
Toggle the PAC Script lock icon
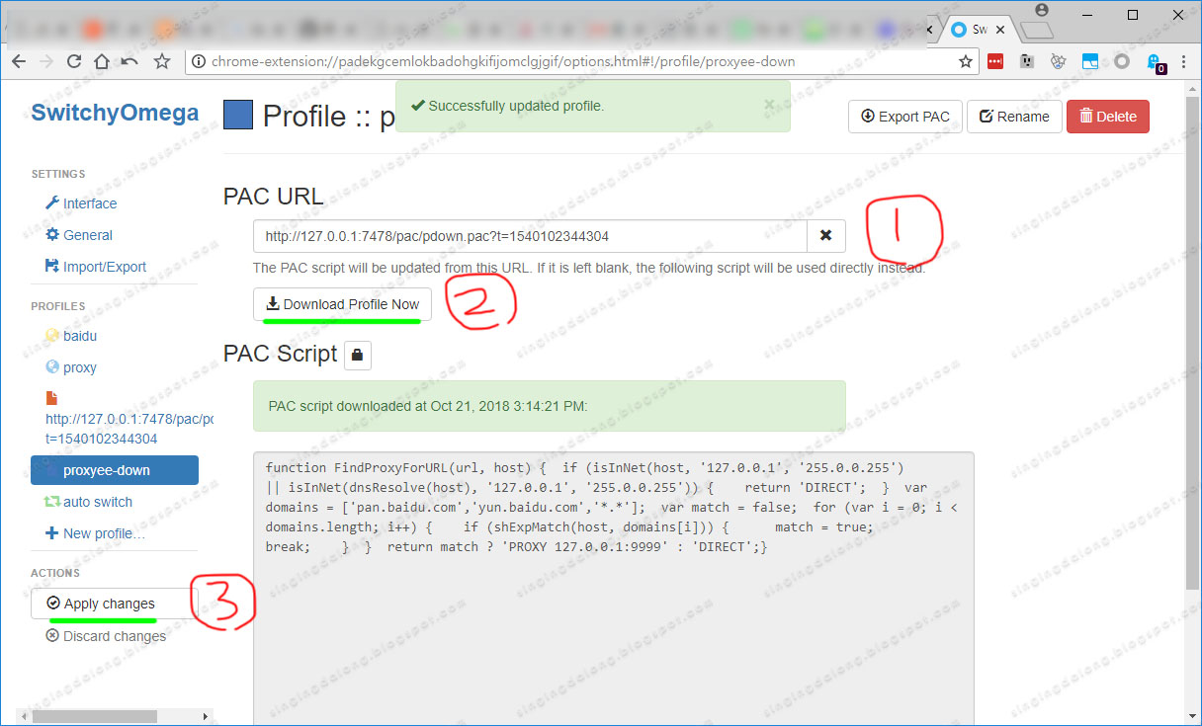click(358, 354)
